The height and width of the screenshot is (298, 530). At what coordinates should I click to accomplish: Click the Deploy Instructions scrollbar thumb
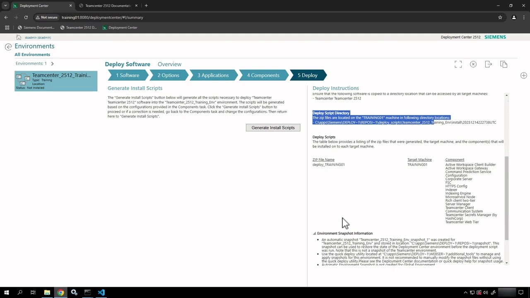[x=506, y=198]
